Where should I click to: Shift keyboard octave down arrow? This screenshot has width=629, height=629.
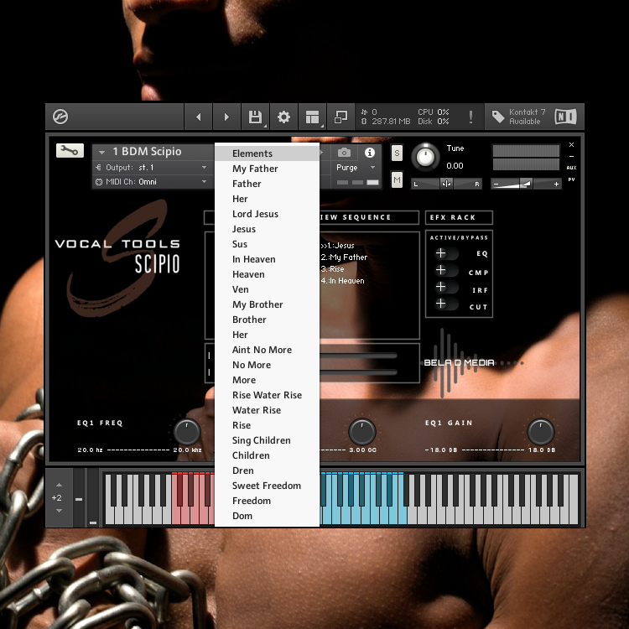coord(59,511)
